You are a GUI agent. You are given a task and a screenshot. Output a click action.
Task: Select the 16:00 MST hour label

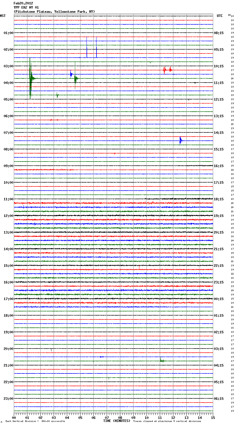9,282
